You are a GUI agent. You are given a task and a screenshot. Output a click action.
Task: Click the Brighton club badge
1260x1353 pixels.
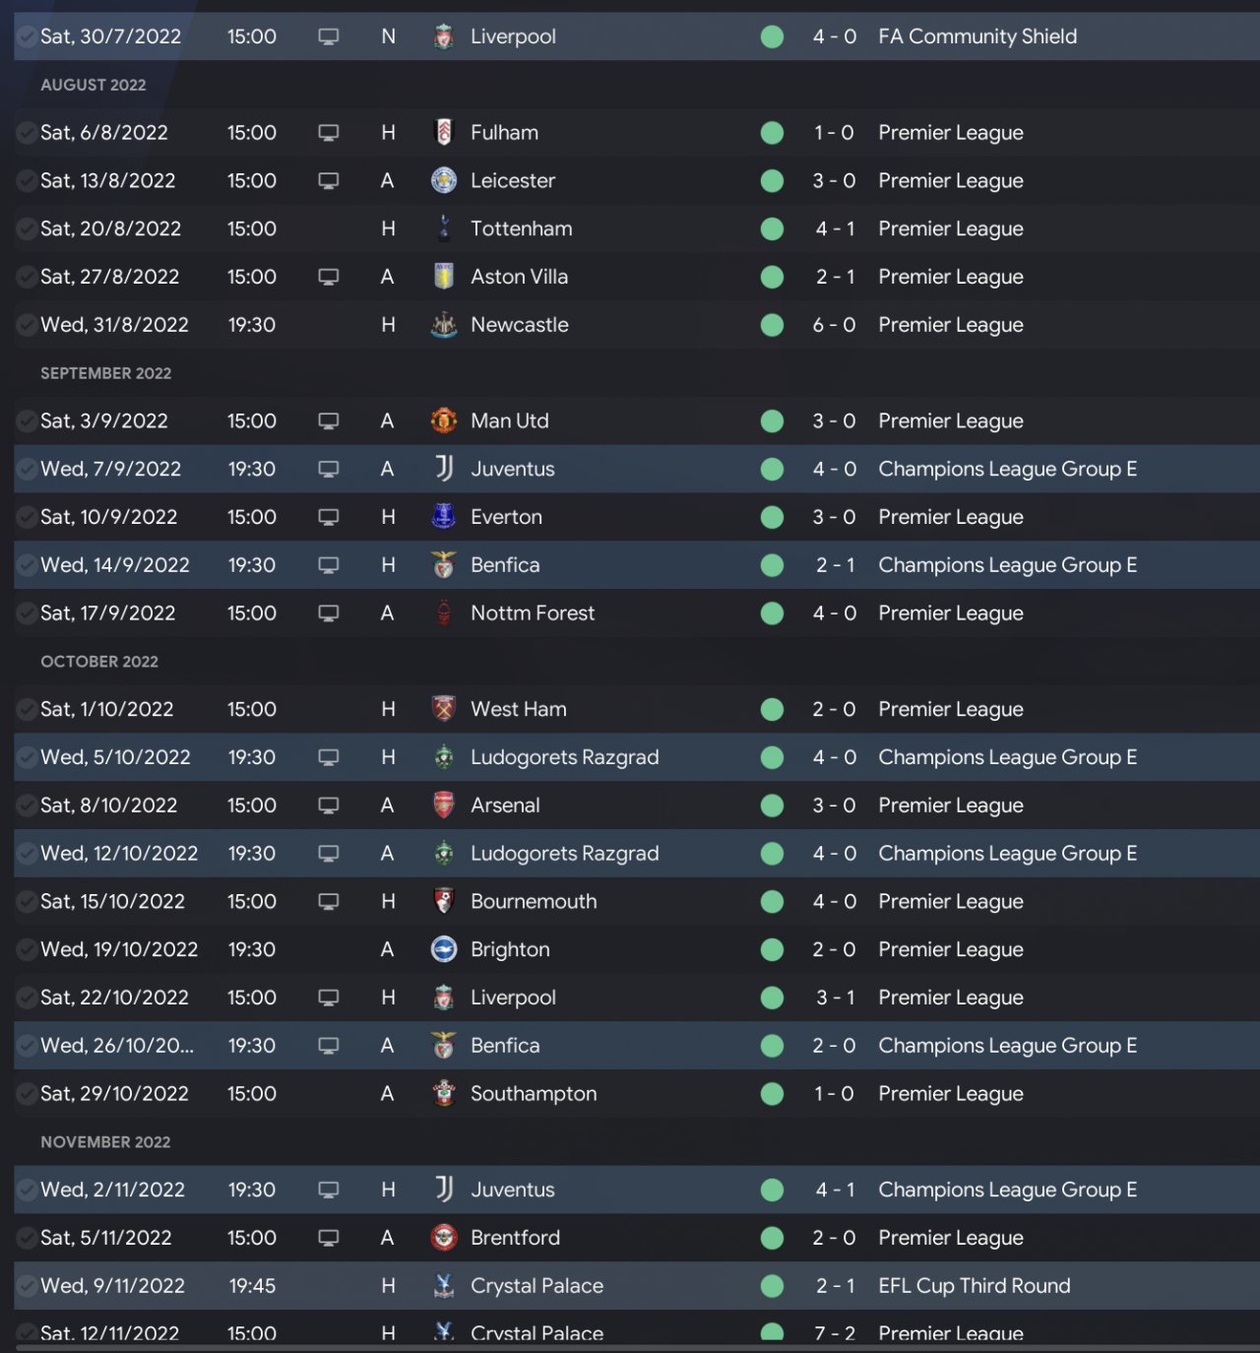(x=444, y=949)
